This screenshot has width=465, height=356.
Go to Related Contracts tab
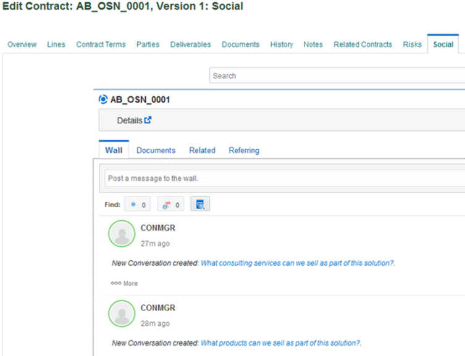(x=362, y=44)
